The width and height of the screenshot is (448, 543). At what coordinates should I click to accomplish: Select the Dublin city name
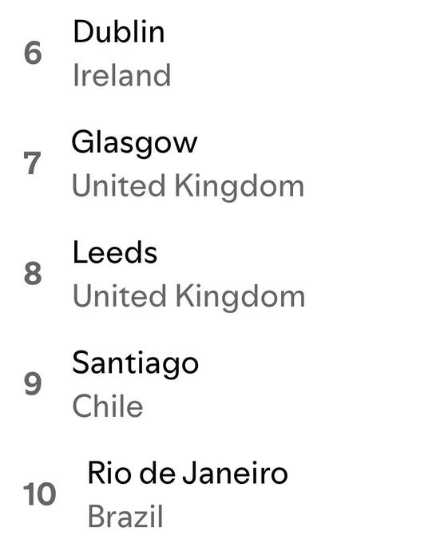click(119, 31)
